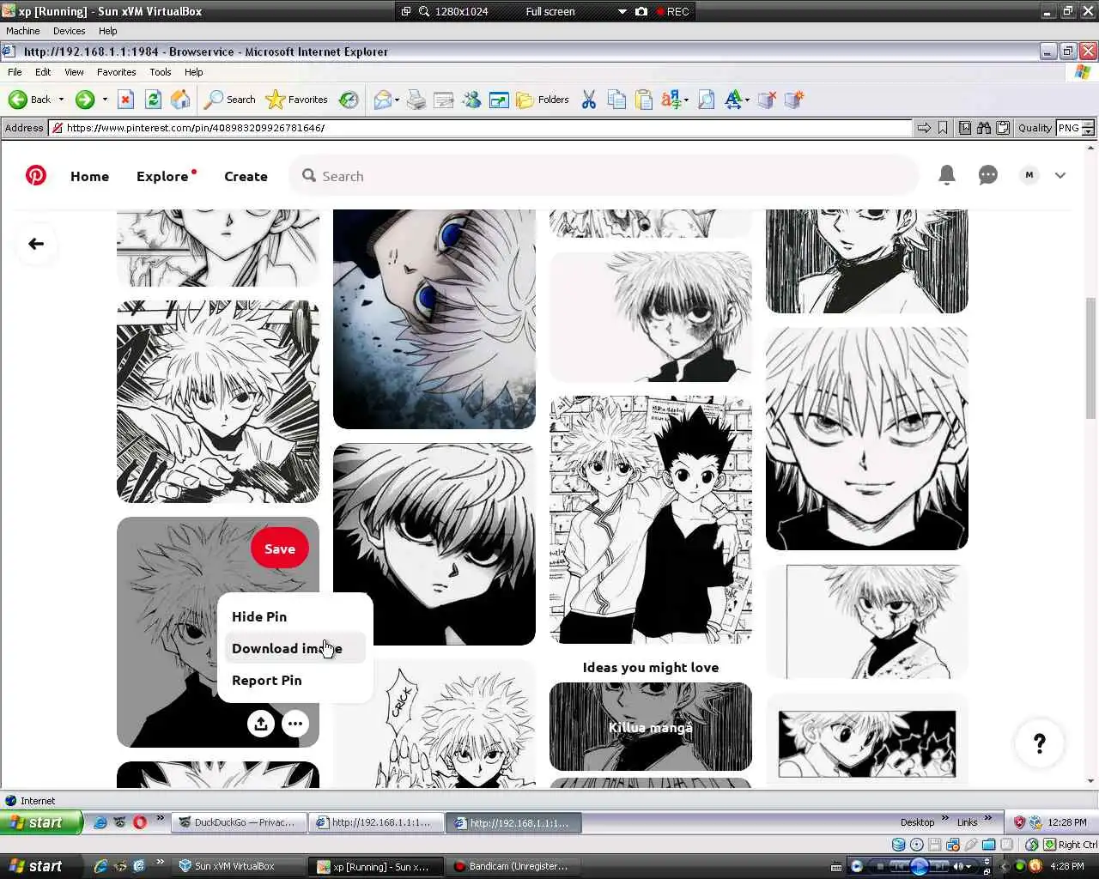
Task: Open the VirtualBox Devices menu
Action: (x=69, y=31)
